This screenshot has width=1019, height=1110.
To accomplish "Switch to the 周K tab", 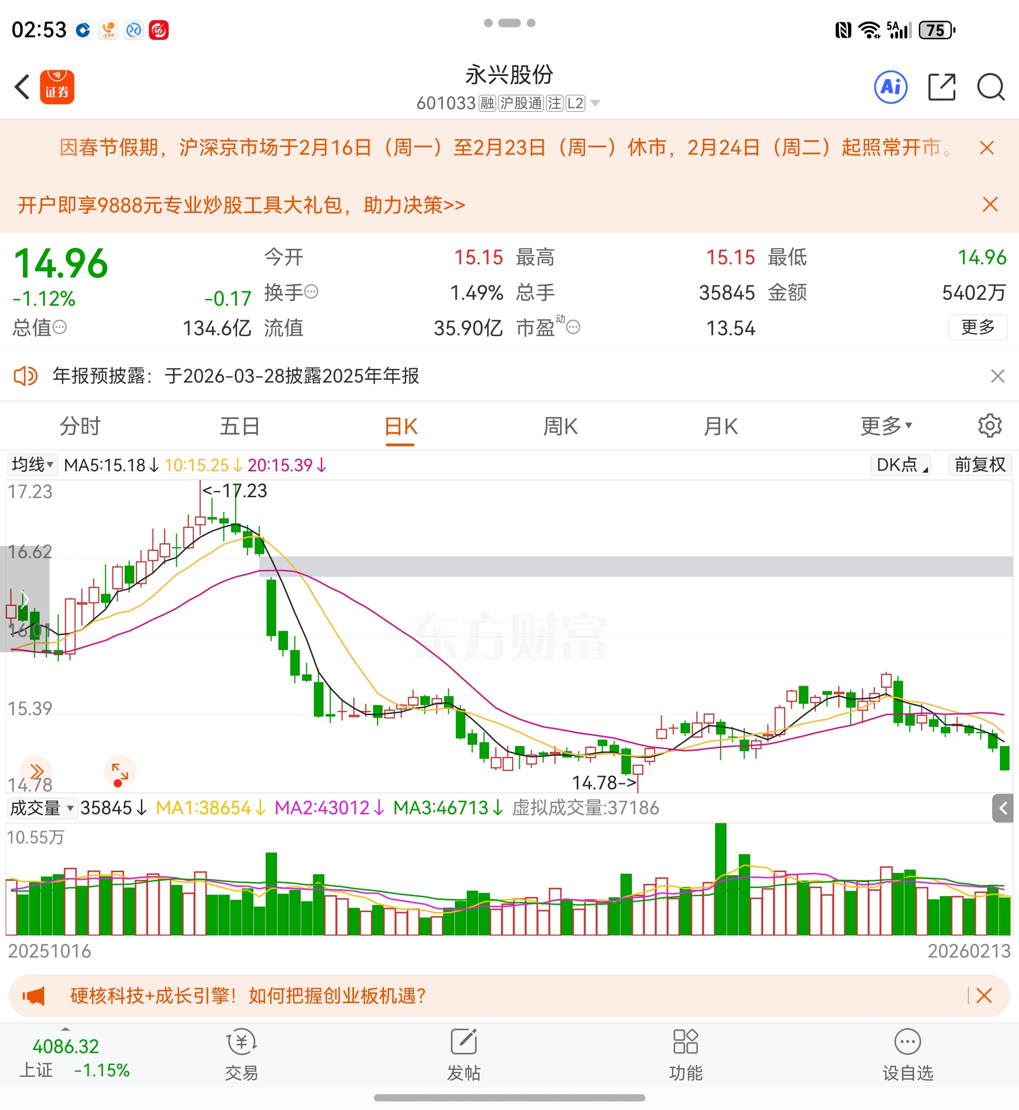I will click(560, 426).
